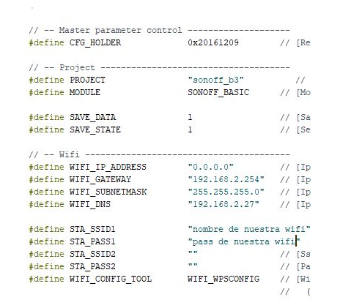Click the DNS string "192.168.2.27"

[x=224, y=204]
